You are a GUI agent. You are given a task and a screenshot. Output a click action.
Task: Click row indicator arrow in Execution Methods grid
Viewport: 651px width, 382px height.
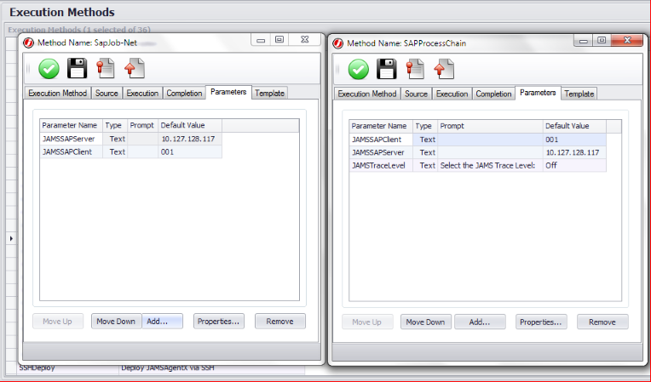pos(11,238)
